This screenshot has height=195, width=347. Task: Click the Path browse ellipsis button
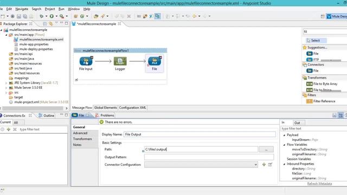pos(266,149)
